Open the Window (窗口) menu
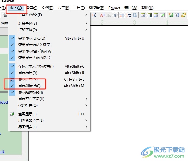188x161 pixels. pyautogui.click(x=131, y=8)
